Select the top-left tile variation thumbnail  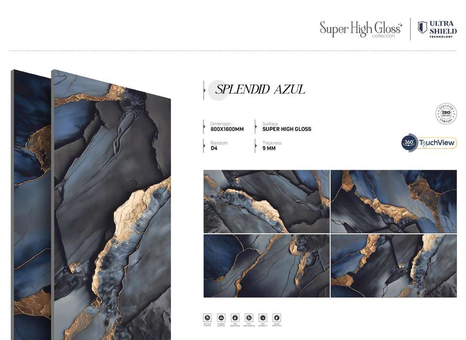[x=266, y=202]
